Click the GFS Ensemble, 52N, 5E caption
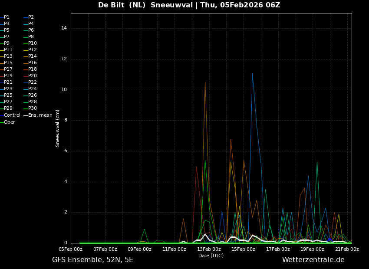The image size is (369, 269). coord(92,260)
